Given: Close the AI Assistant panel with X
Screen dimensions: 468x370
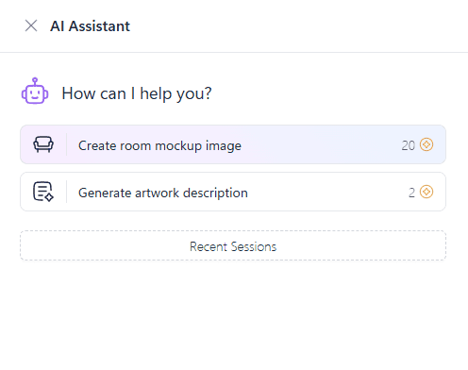Looking at the screenshot, I should [x=31, y=25].
